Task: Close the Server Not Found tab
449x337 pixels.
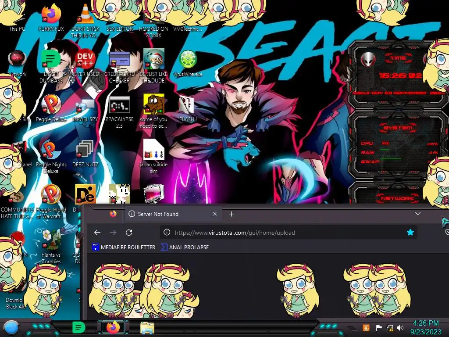Action: click(215, 214)
